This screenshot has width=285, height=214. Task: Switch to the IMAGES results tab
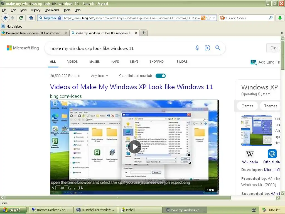tap(94, 62)
